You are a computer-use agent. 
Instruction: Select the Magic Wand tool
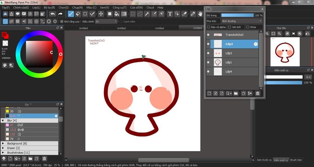point(147,14)
